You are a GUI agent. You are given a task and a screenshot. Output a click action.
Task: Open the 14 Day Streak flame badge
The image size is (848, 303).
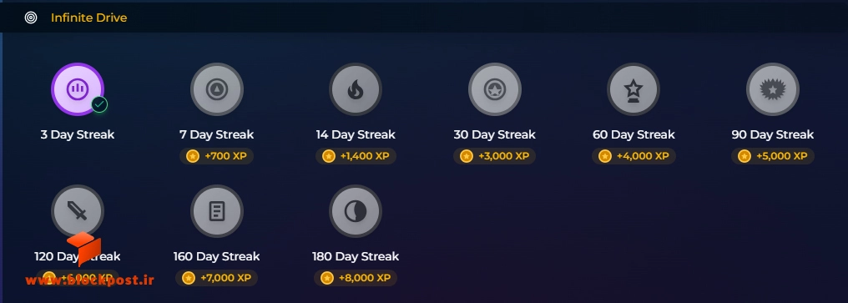pos(356,89)
